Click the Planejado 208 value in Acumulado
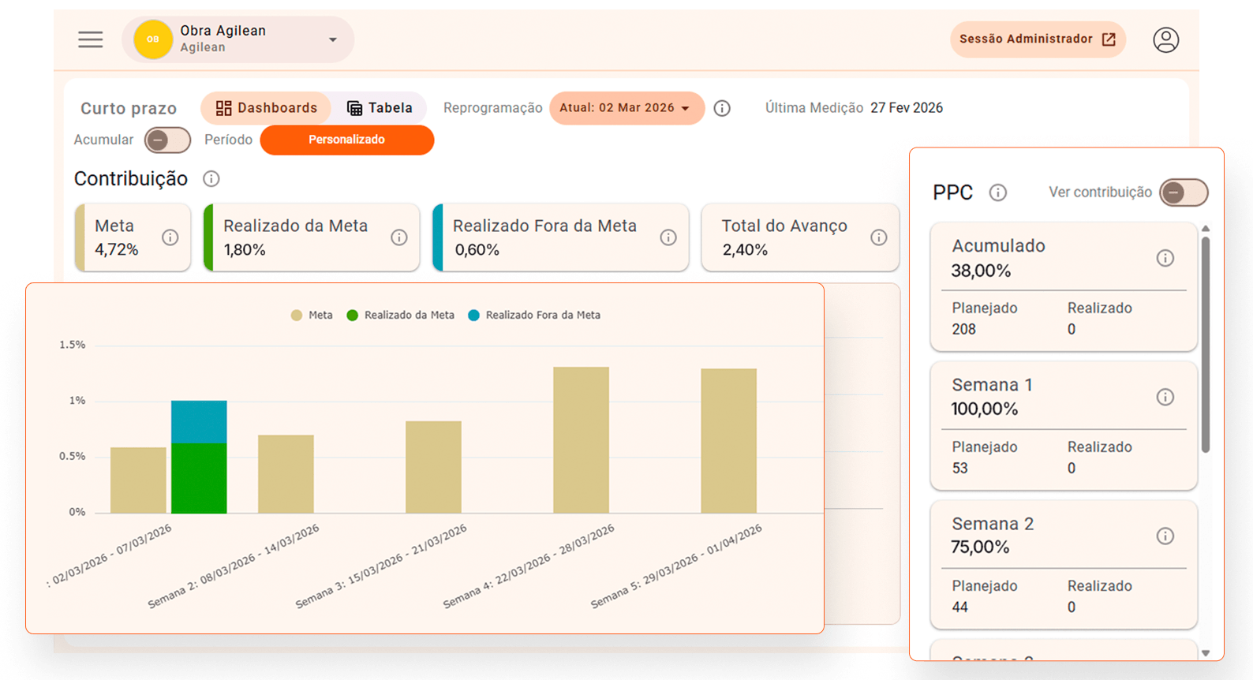Viewport: 1253px width, 680px height. [x=963, y=330]
